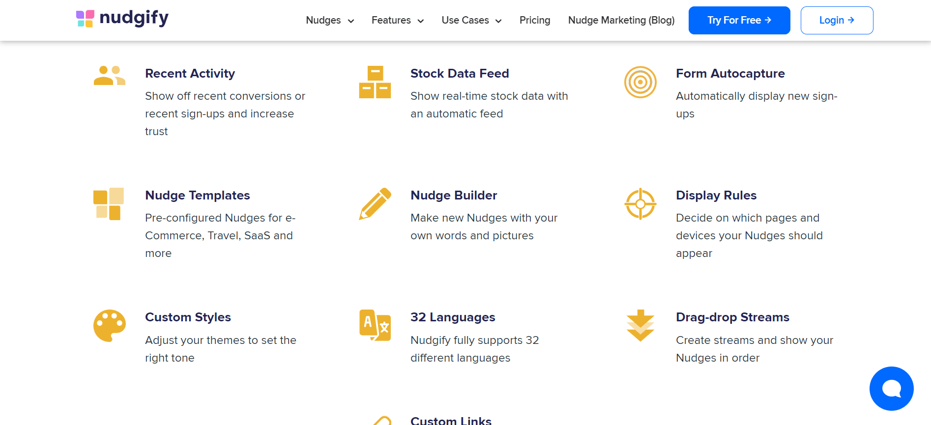Screen dimensions: 931x425
Task: Click the Custom Links heading
Action: point(451,421)
